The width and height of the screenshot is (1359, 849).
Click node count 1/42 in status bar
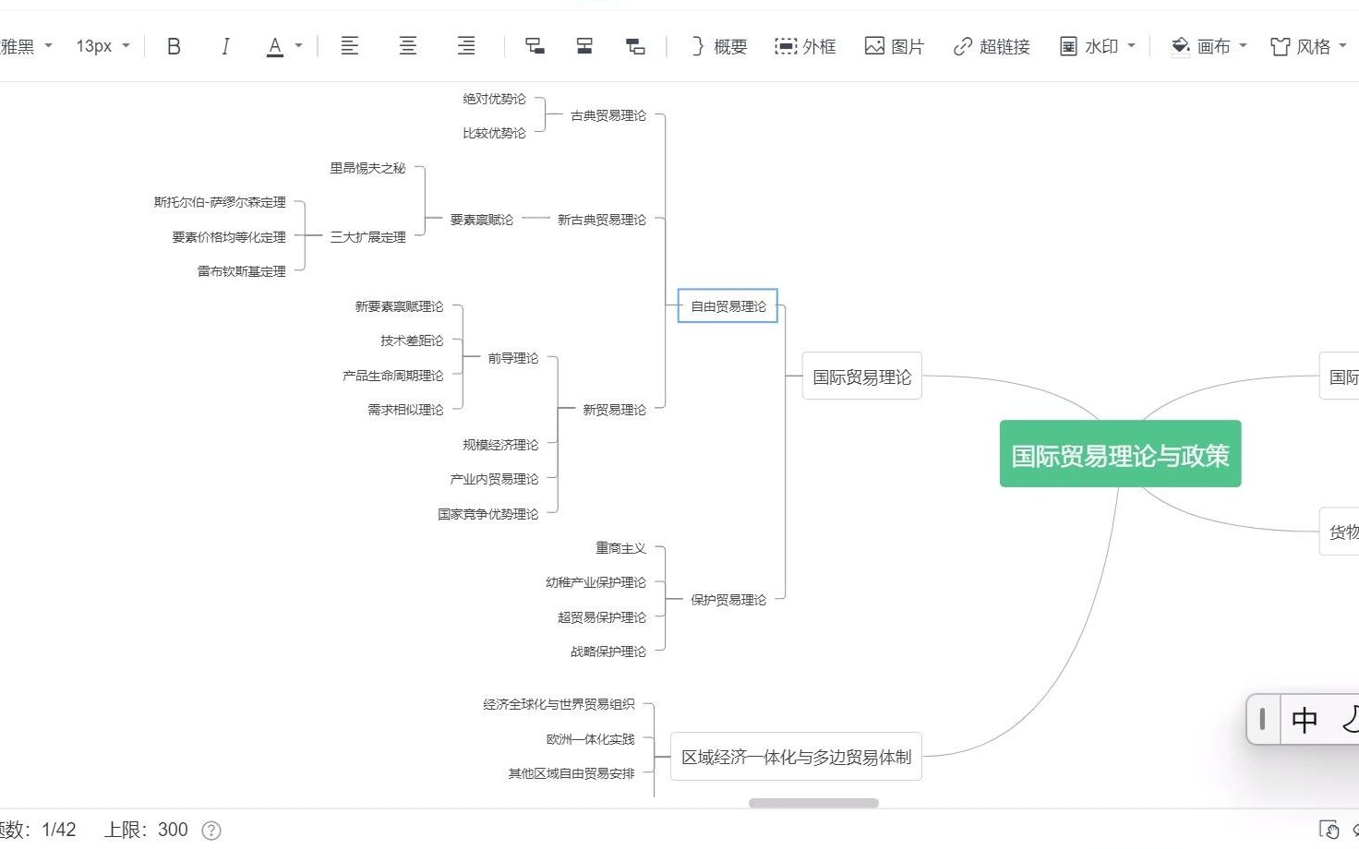pos(58,830)
